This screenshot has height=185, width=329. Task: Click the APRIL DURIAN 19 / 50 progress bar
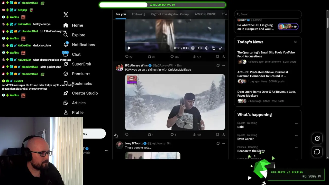162,5
